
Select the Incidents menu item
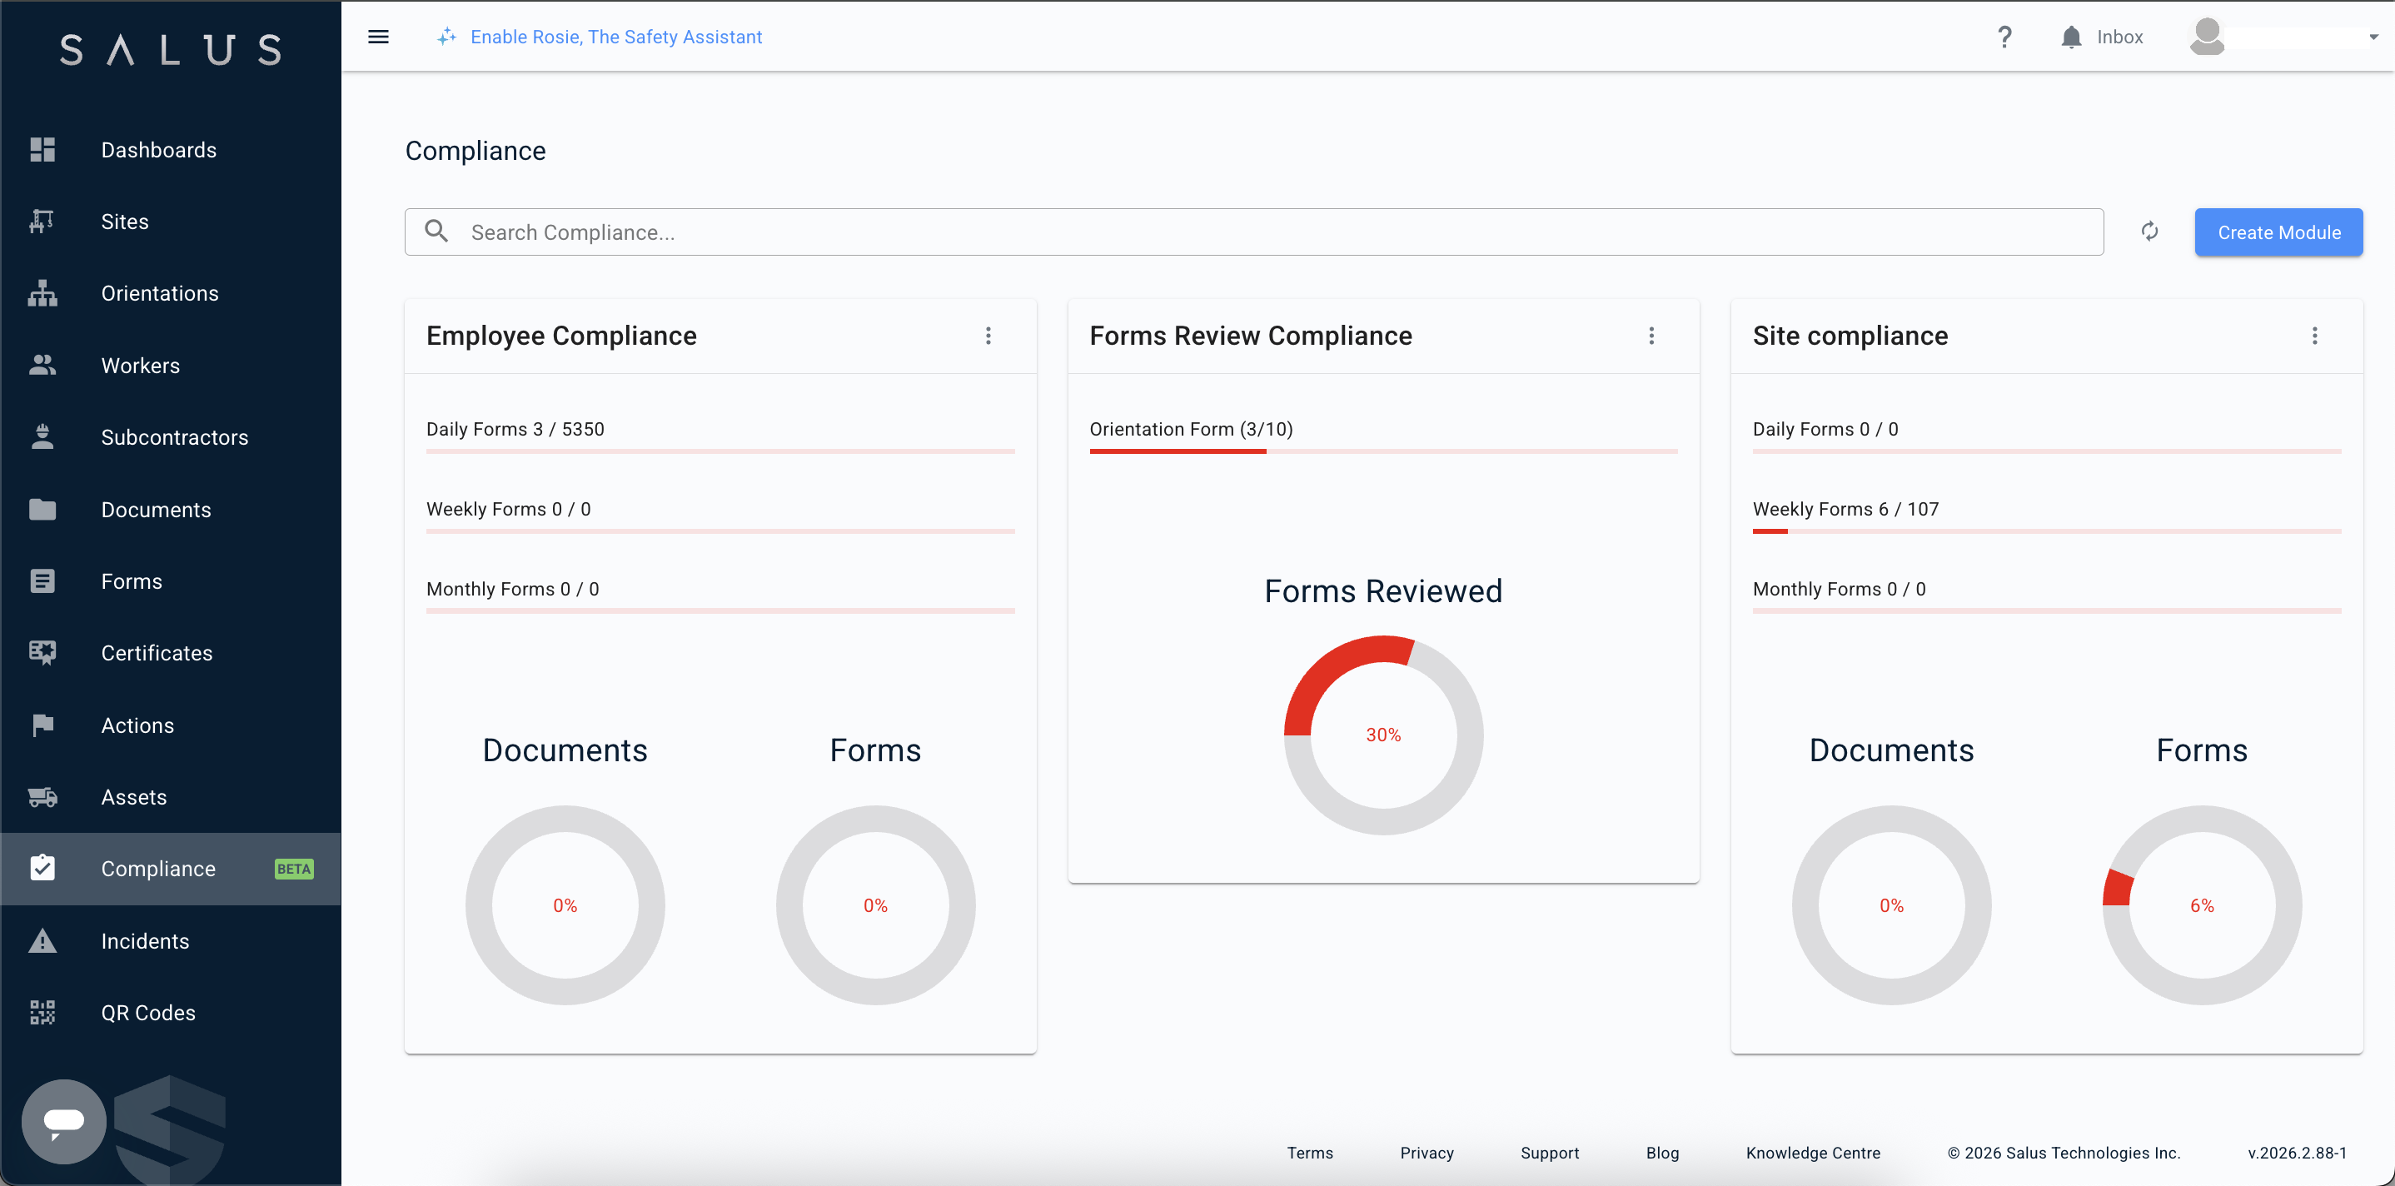pos(171,941)
